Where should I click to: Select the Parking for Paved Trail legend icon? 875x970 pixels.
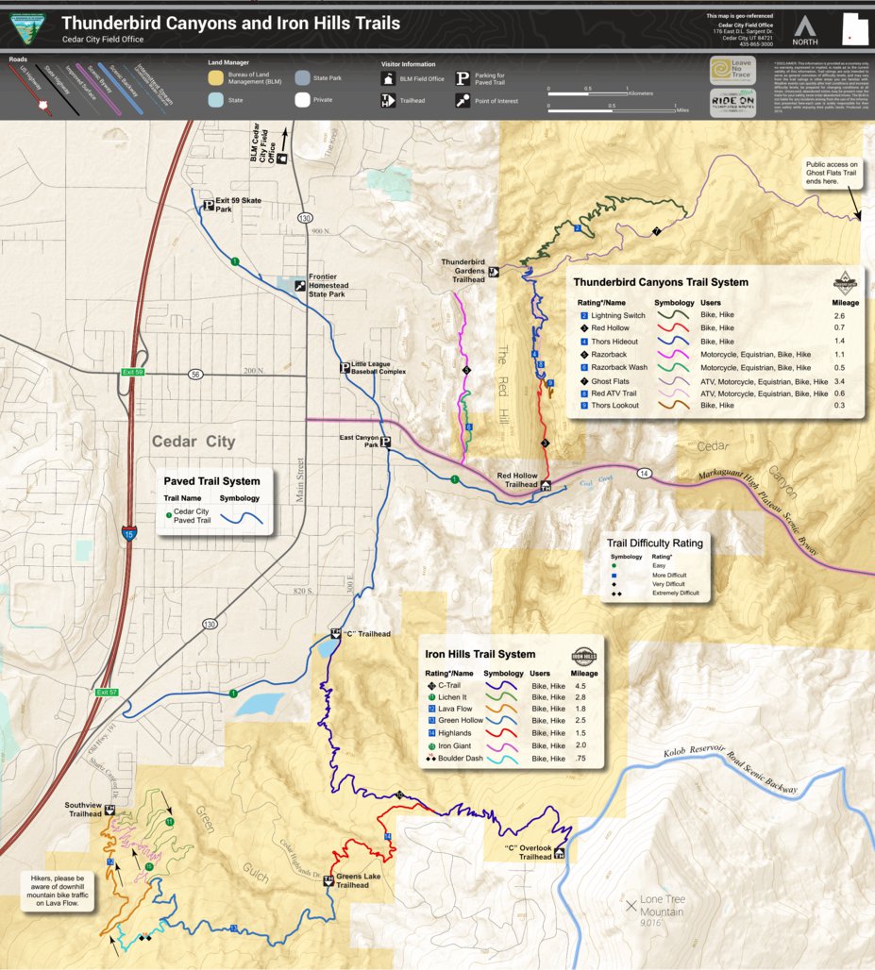pos(463,78)
